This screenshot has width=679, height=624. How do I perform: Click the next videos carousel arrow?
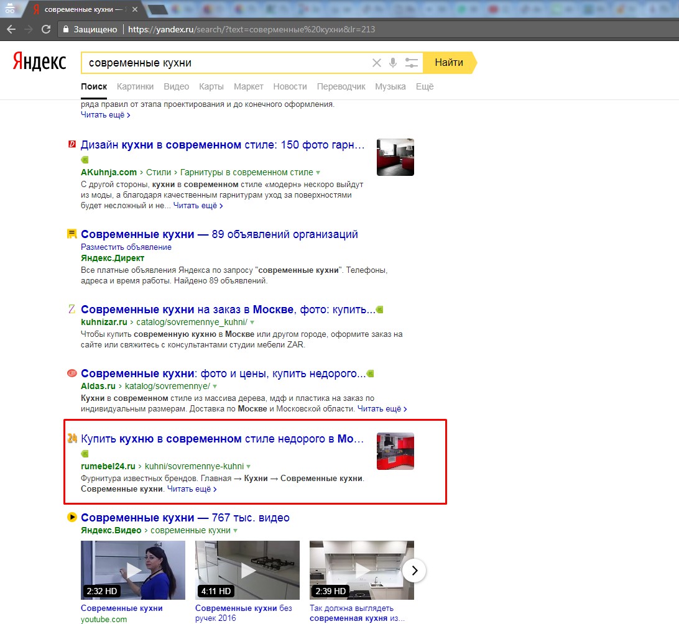pyautogui.click(x=414, y=571)
